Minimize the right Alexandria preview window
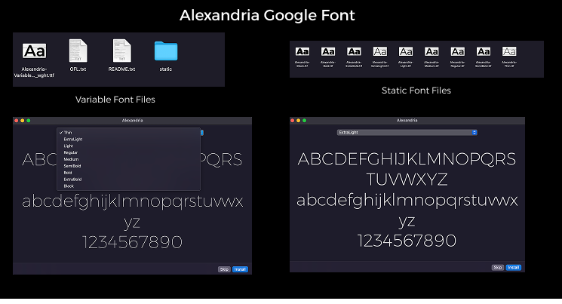Viewport: 562px width, 304px height. (x=298, y=121)
